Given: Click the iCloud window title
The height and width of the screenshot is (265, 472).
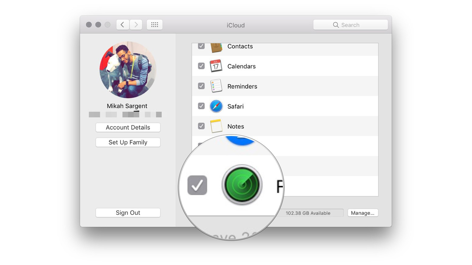Looking at the screenshot, I should (236, 25).
